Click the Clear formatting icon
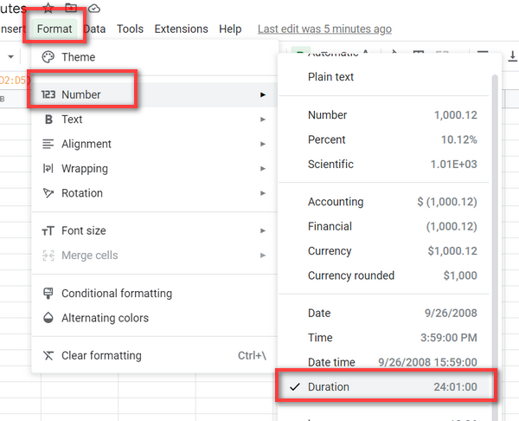Viewport: 519px width, 421px height. (x=48, y=355)
